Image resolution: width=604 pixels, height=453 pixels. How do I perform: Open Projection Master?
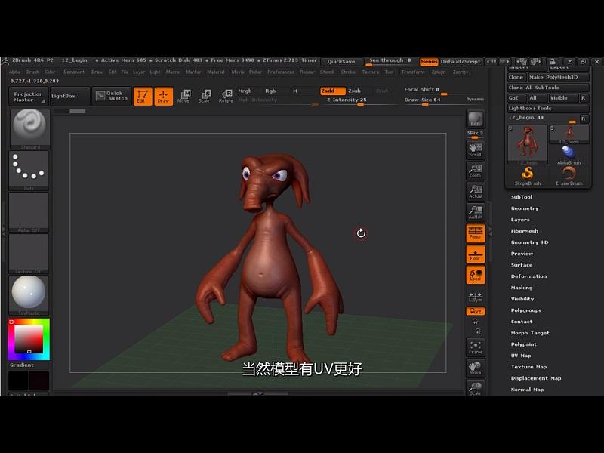click(x=29, y=97)
